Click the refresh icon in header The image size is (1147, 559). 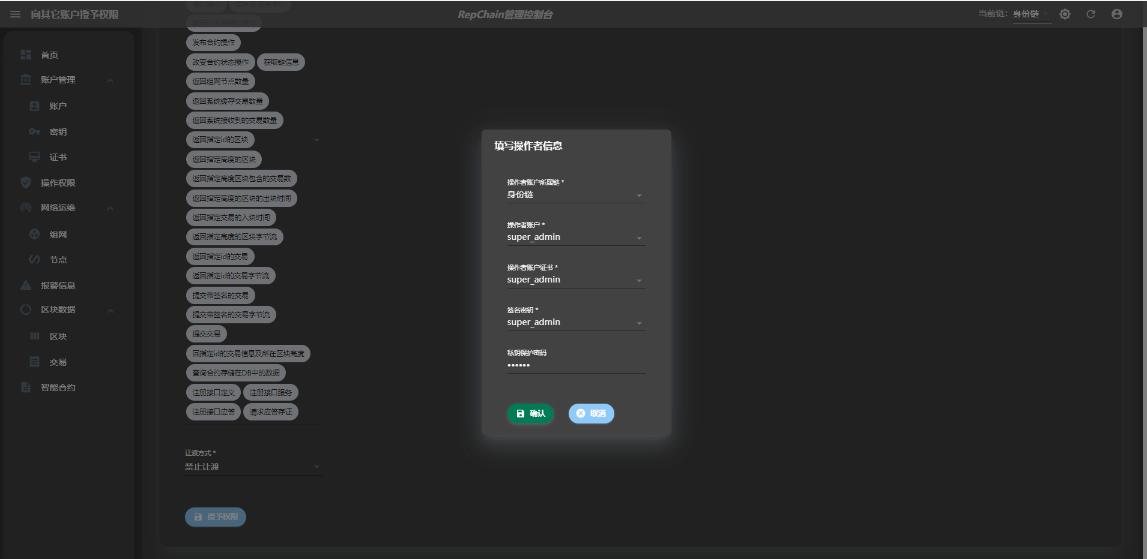tap(1091, 14)
